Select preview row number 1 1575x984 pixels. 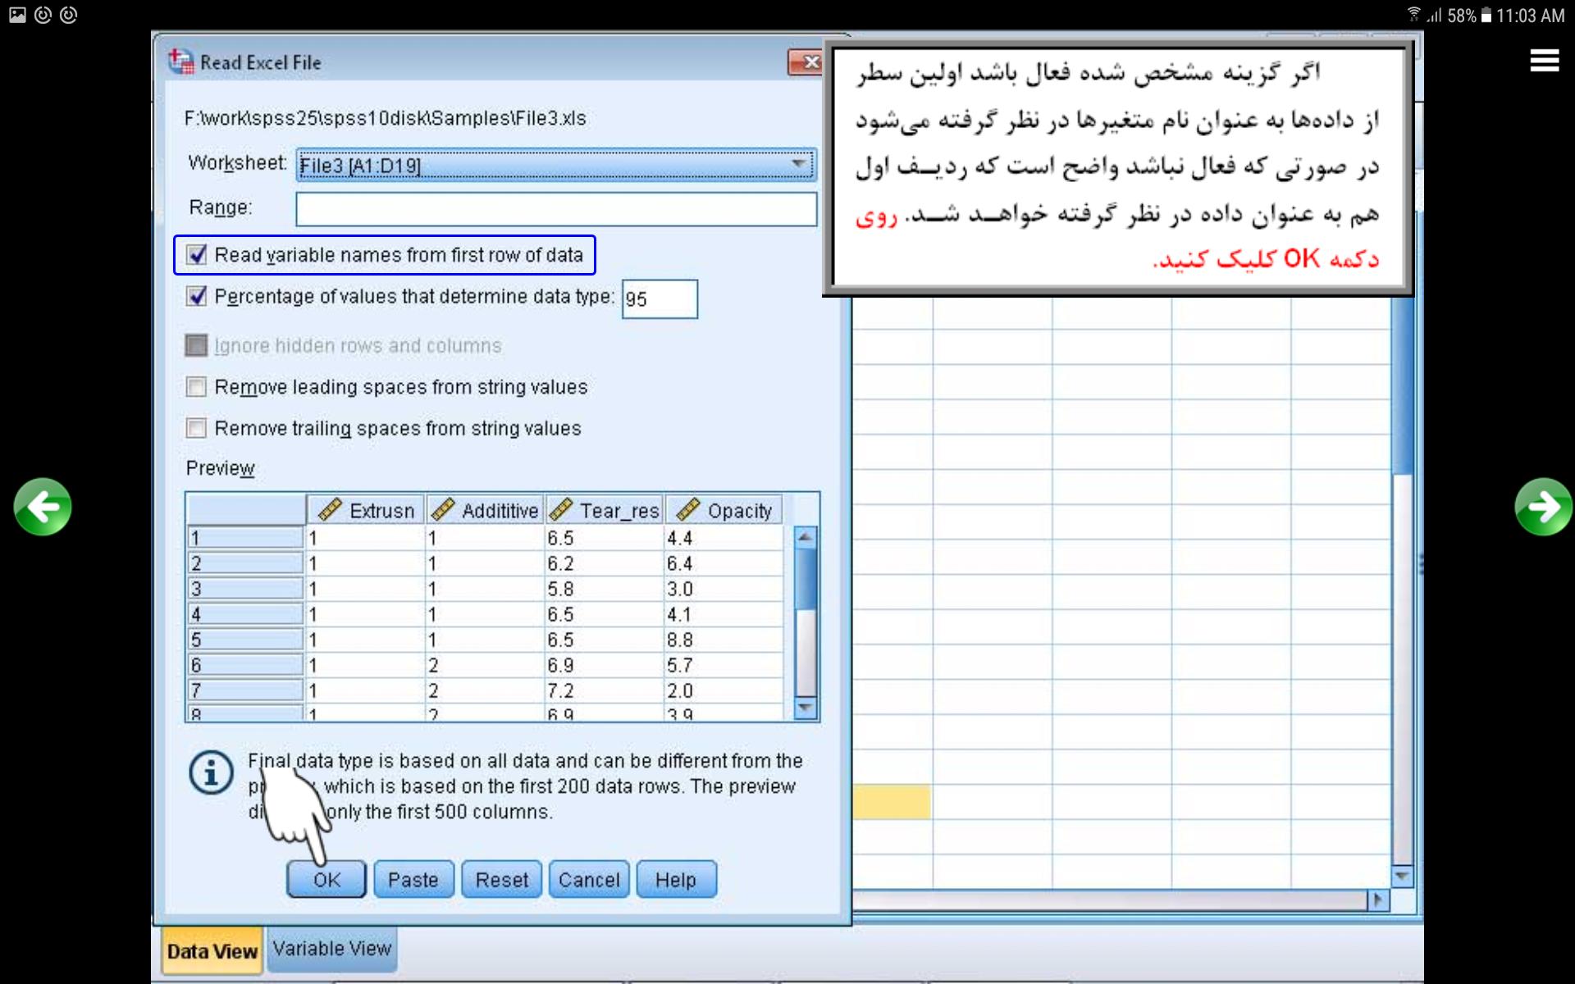pyautogui.click(x=245, y=538)
